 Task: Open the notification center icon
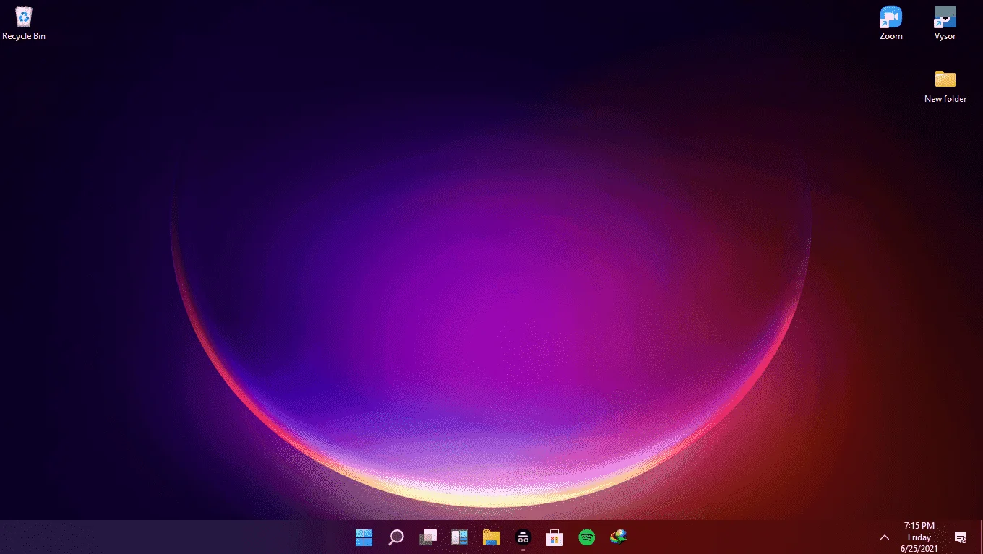961,537
